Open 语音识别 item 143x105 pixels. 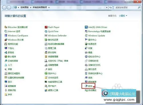click(10, 90)
